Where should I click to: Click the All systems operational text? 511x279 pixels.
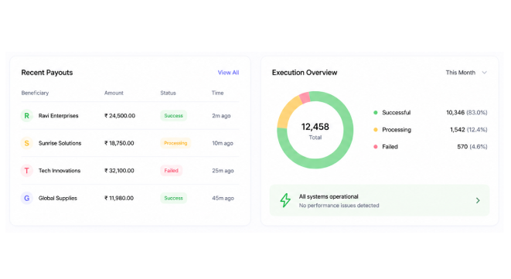[x=329, y=196]
